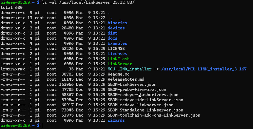Click the docs directory entry
Viewport: 253px width, 129px height.
point(113,38)
